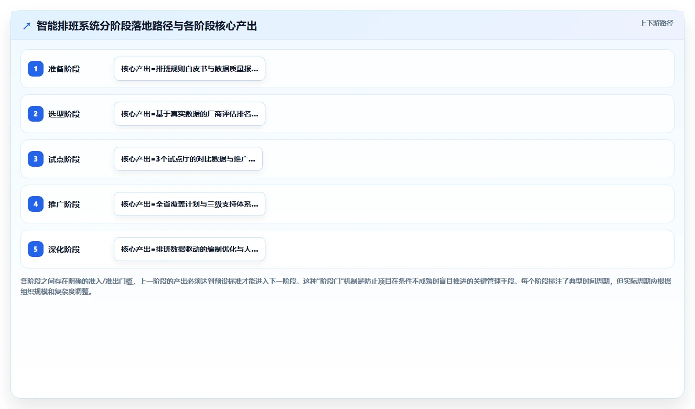The image size is (695, 409).
Task: Expand the 厂商评估排名 output chip
Action: point(189,114)
